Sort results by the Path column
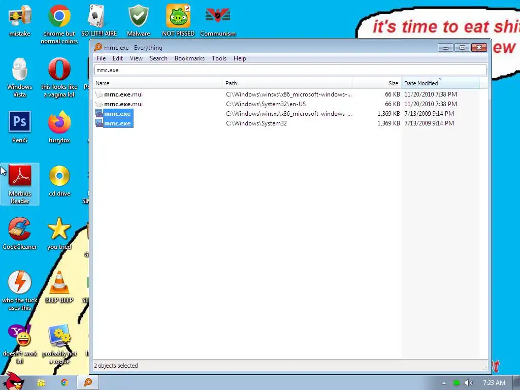The height and width of the screenshot is (390, 520). tap(287, 83)
